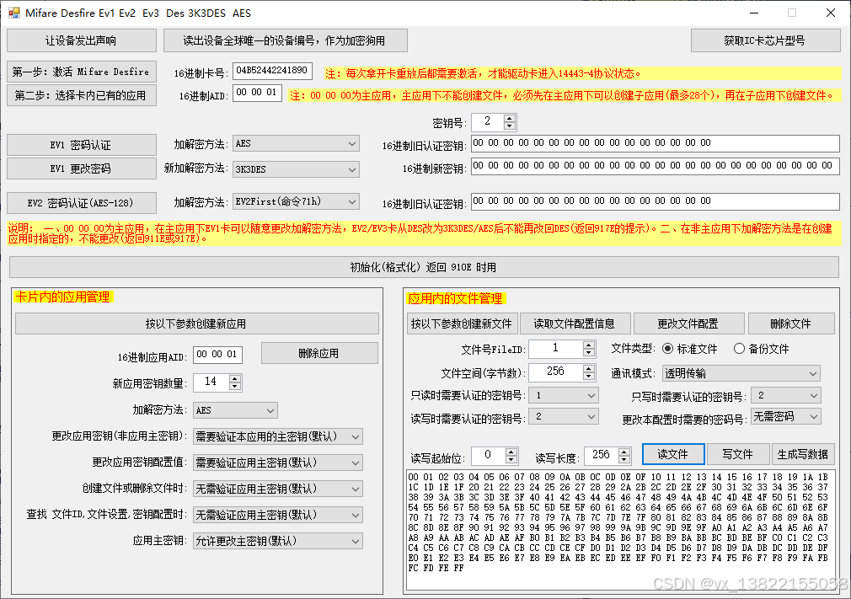Click 获取IC卡芯片型号 button

[x=765, y=40]
